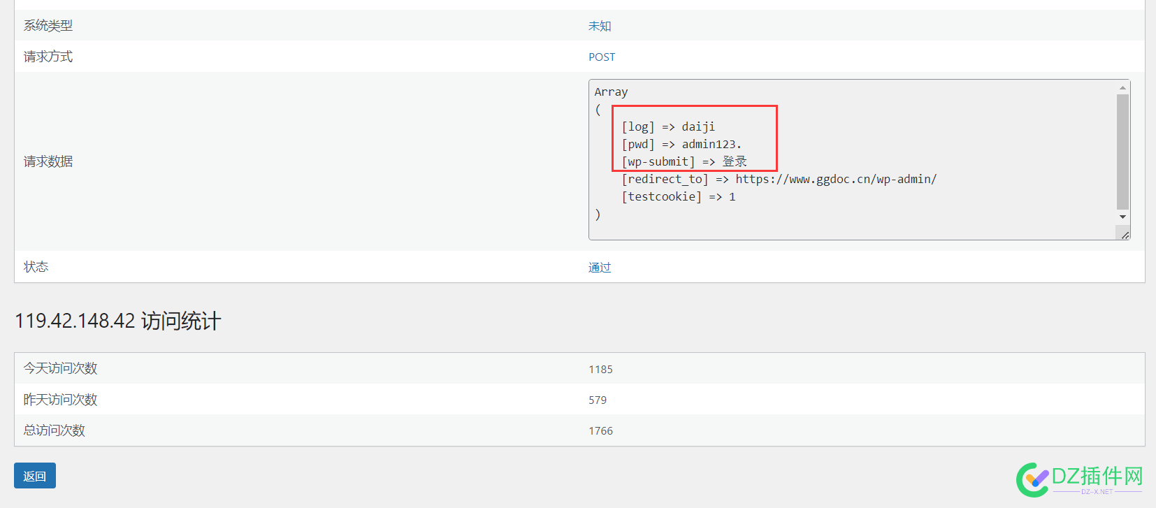
Task: Click the request data scrollbar thumb
Action: (1122, 152)
